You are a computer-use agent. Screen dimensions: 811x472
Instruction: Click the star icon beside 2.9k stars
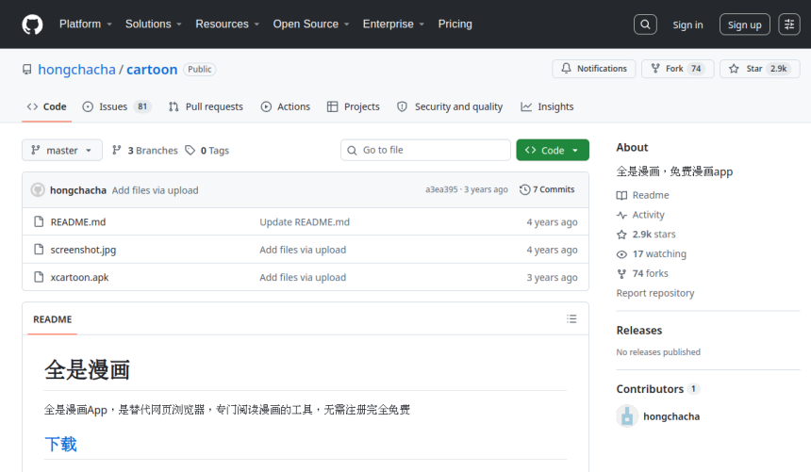621,235
